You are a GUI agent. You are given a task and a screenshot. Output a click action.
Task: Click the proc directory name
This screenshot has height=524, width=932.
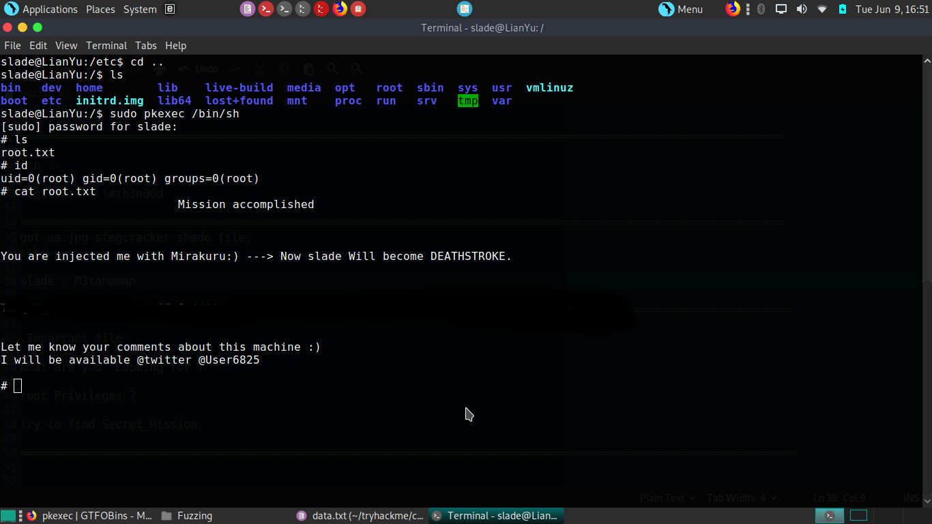point(349,101)
